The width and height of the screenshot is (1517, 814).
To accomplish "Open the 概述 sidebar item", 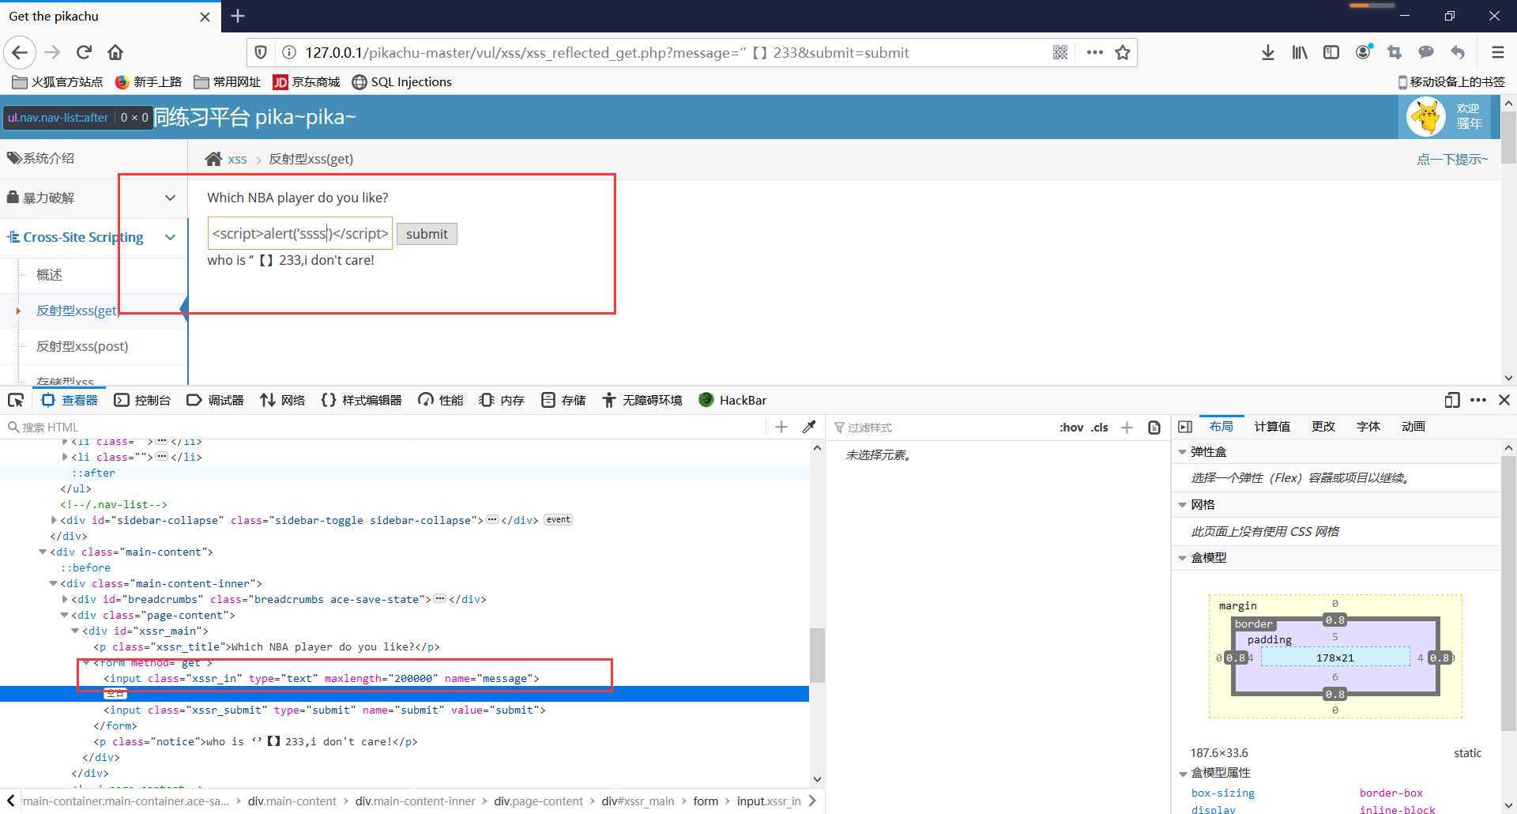I will coord(49,275).
